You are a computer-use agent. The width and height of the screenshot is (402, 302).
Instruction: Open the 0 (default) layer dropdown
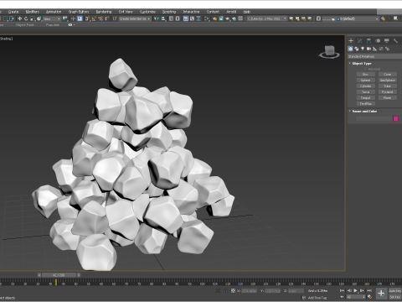click(x=358, y=18)
